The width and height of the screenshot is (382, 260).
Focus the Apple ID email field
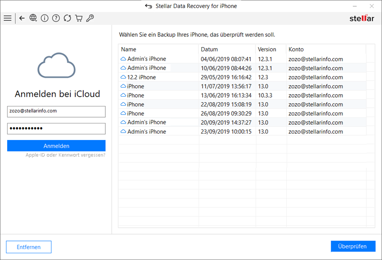[56, 111]
